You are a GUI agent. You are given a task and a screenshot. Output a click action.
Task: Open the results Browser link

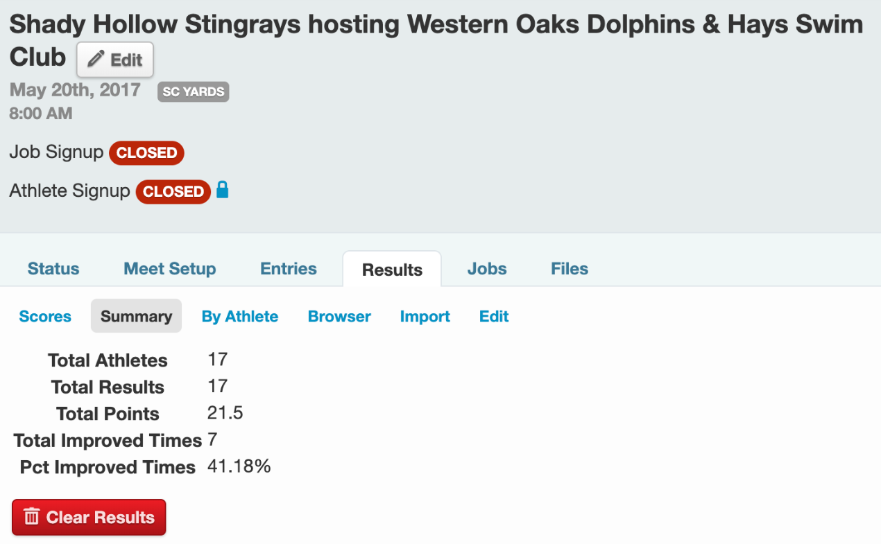coord(339,317)
